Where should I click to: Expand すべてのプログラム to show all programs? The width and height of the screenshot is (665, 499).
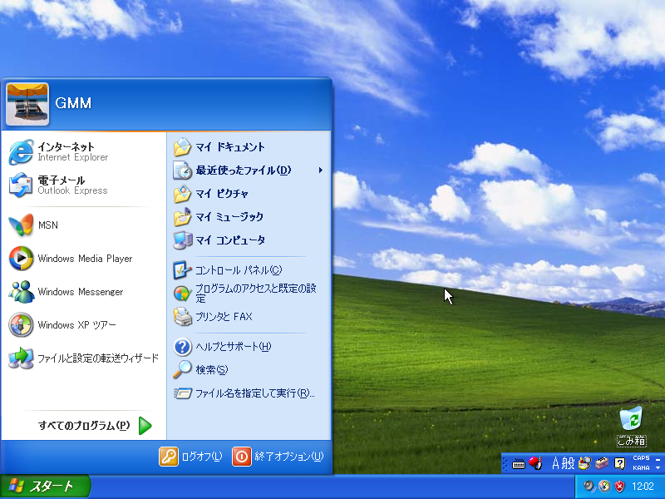pyautogui.click(x=91, y=425)
